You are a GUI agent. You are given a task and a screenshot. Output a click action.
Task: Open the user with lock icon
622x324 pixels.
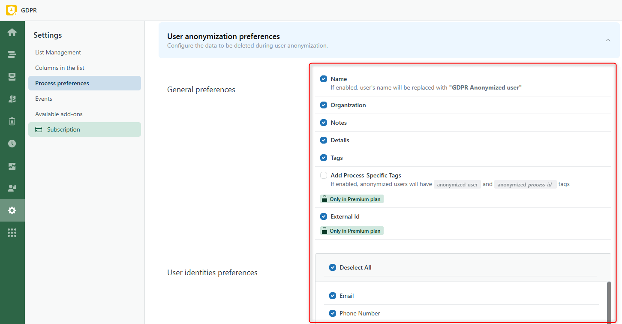12,188
